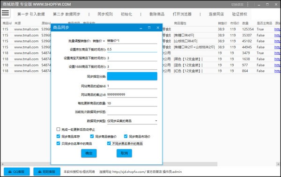Viewport: 281px width, 177px height.
Task: Choose 打开浏览器 in the toolbar
Action: (x=182, y=14)
